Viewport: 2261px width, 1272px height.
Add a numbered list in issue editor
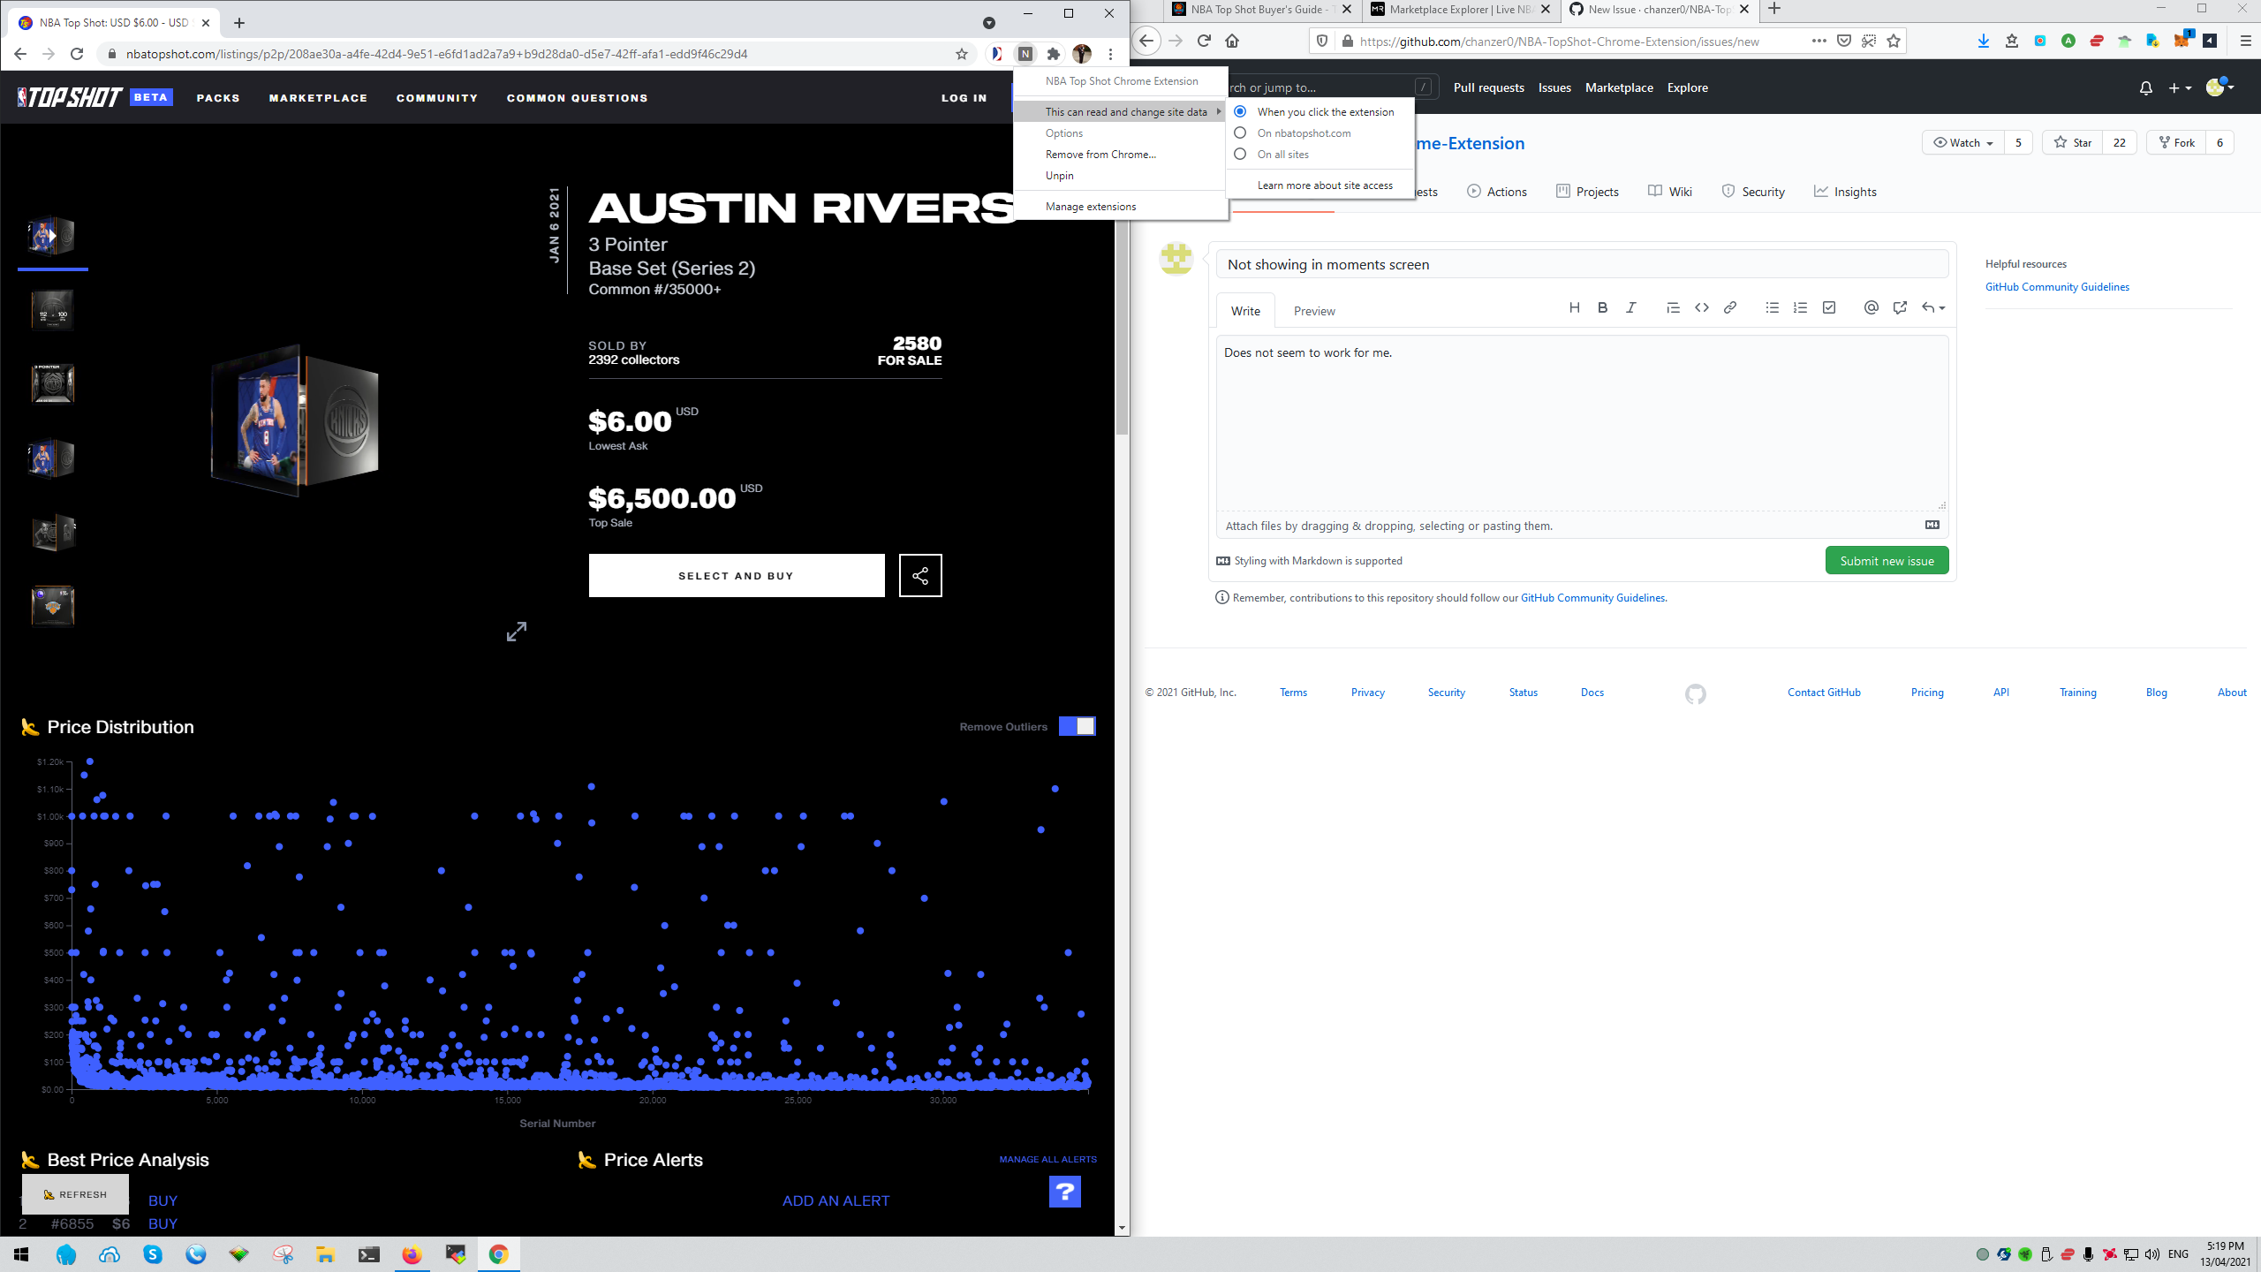(1800, 307)
